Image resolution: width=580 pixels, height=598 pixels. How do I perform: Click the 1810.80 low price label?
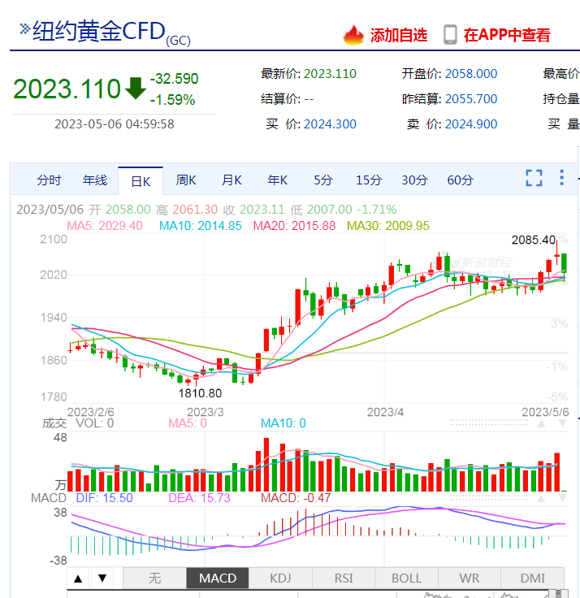200,393
